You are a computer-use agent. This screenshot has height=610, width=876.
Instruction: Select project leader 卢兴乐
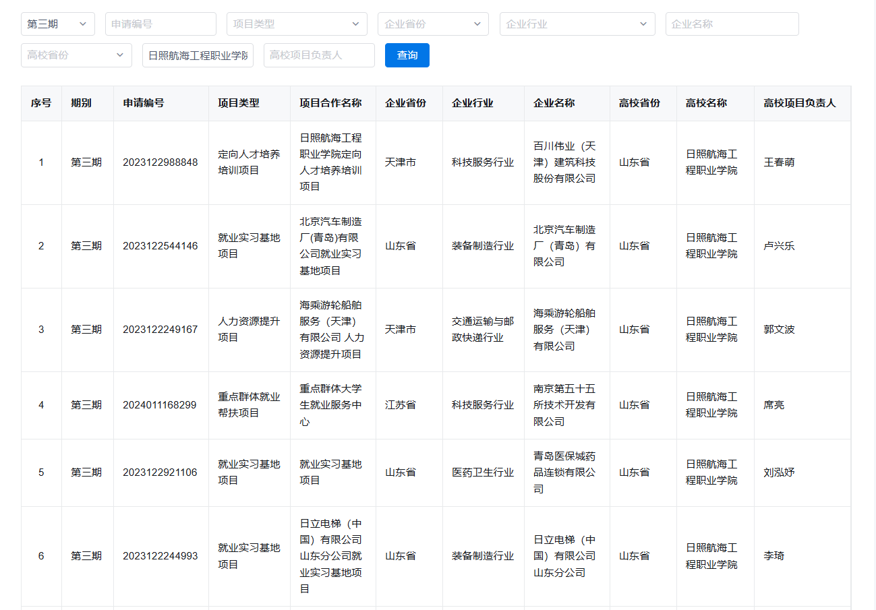pyautogui.click(x=779, y=246)
